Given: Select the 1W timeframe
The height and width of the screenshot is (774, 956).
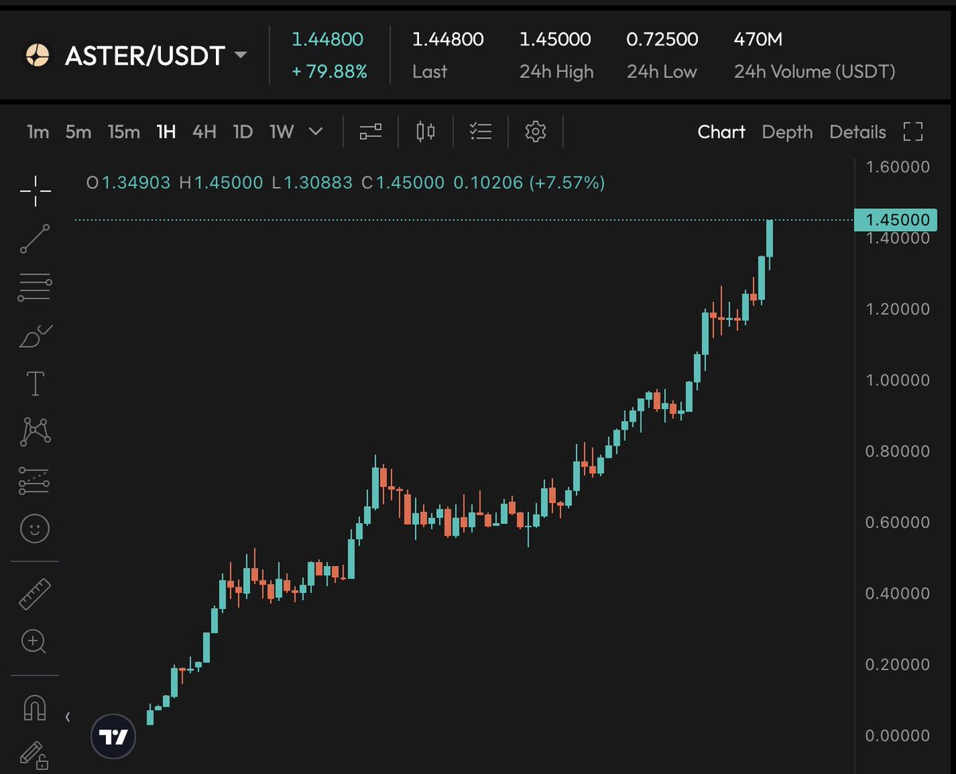Looking at the screenshot, I should pyautogui.click(x=281, y=132).
